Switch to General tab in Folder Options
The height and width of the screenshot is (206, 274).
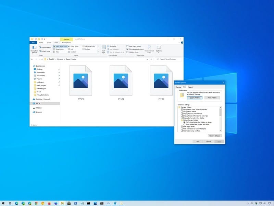pyautogui.click(x=178, y=87)
